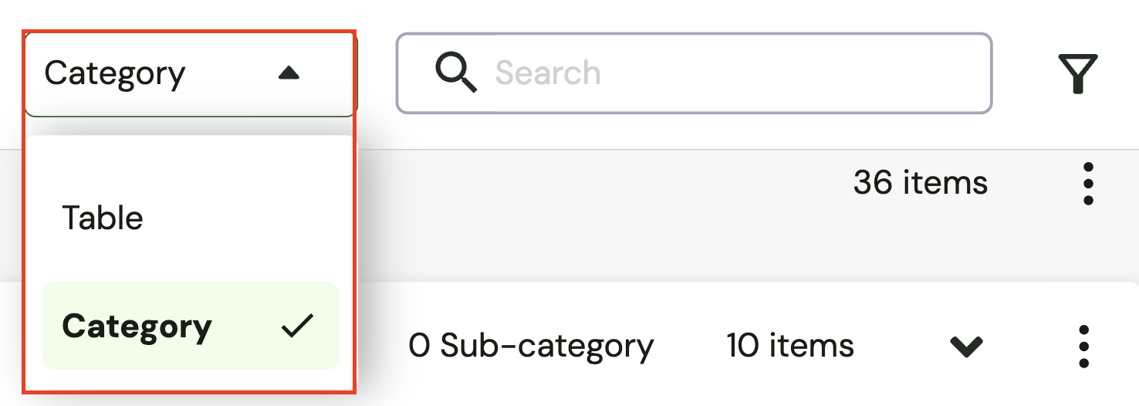The width and height of the screenshot is (1139, 406).
Task: Click the 10 items count
Action: (x=789, y=346)
